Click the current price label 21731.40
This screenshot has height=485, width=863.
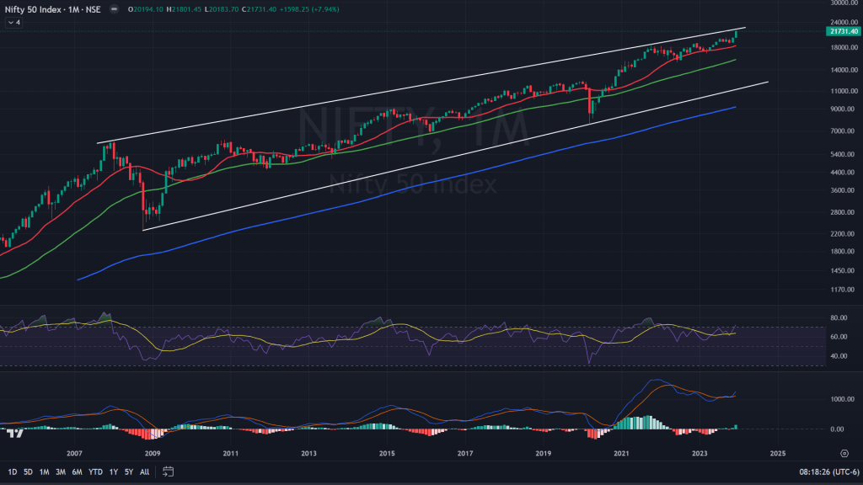coord(842,31)
